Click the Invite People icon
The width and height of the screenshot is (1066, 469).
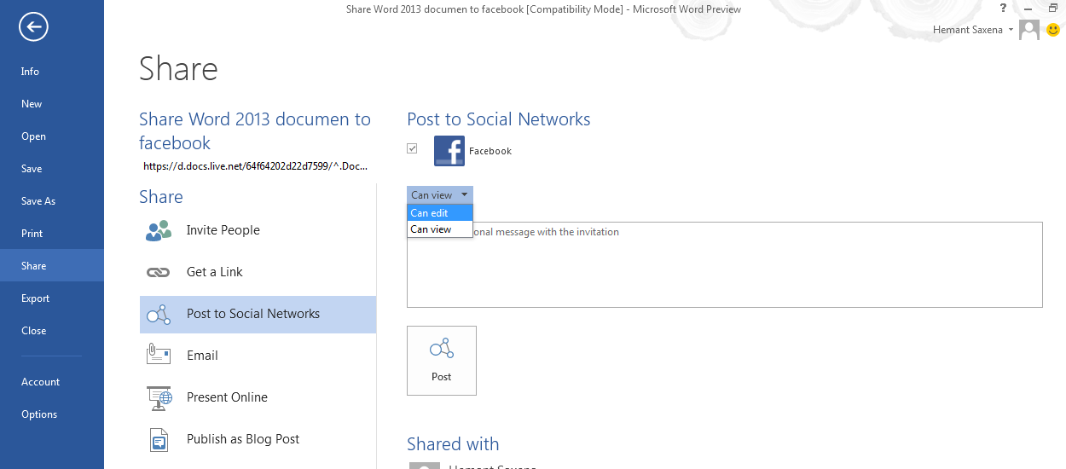pos(159,230)
